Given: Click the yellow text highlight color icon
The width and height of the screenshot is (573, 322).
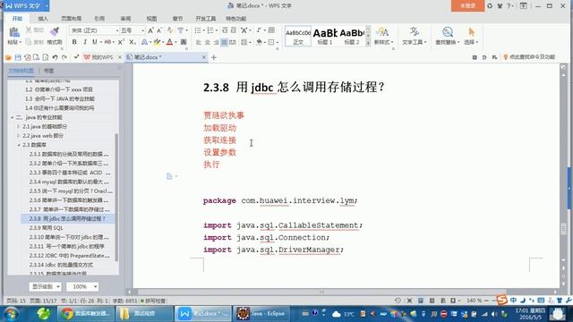Looking at the screenshot, I should (157, 42).
